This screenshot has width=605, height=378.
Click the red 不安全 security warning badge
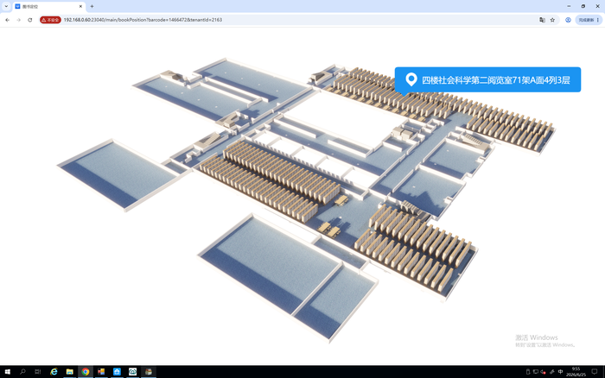50,20
